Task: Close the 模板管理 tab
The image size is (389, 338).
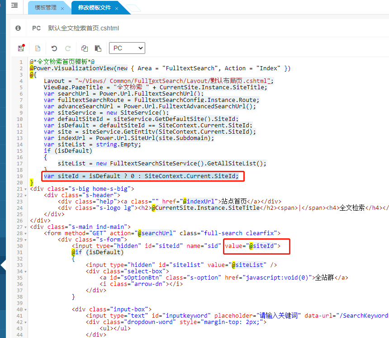Action: click(x=62, y=9)
